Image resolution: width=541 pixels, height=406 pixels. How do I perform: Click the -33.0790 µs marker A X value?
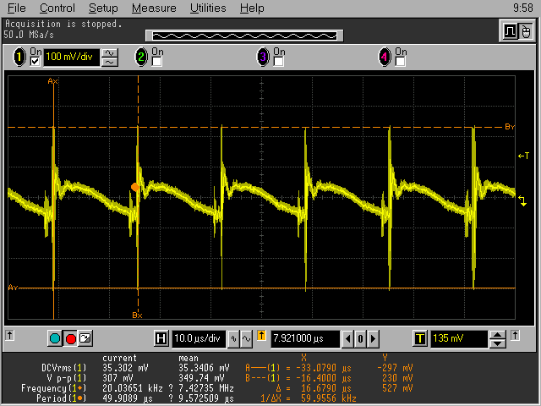(x=325, y=368)
